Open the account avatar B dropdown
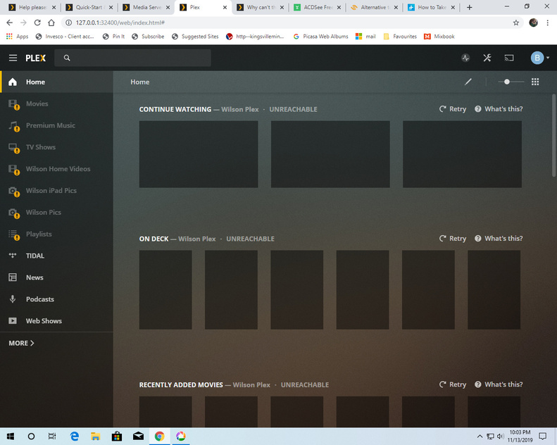 [x=539, y=58]
